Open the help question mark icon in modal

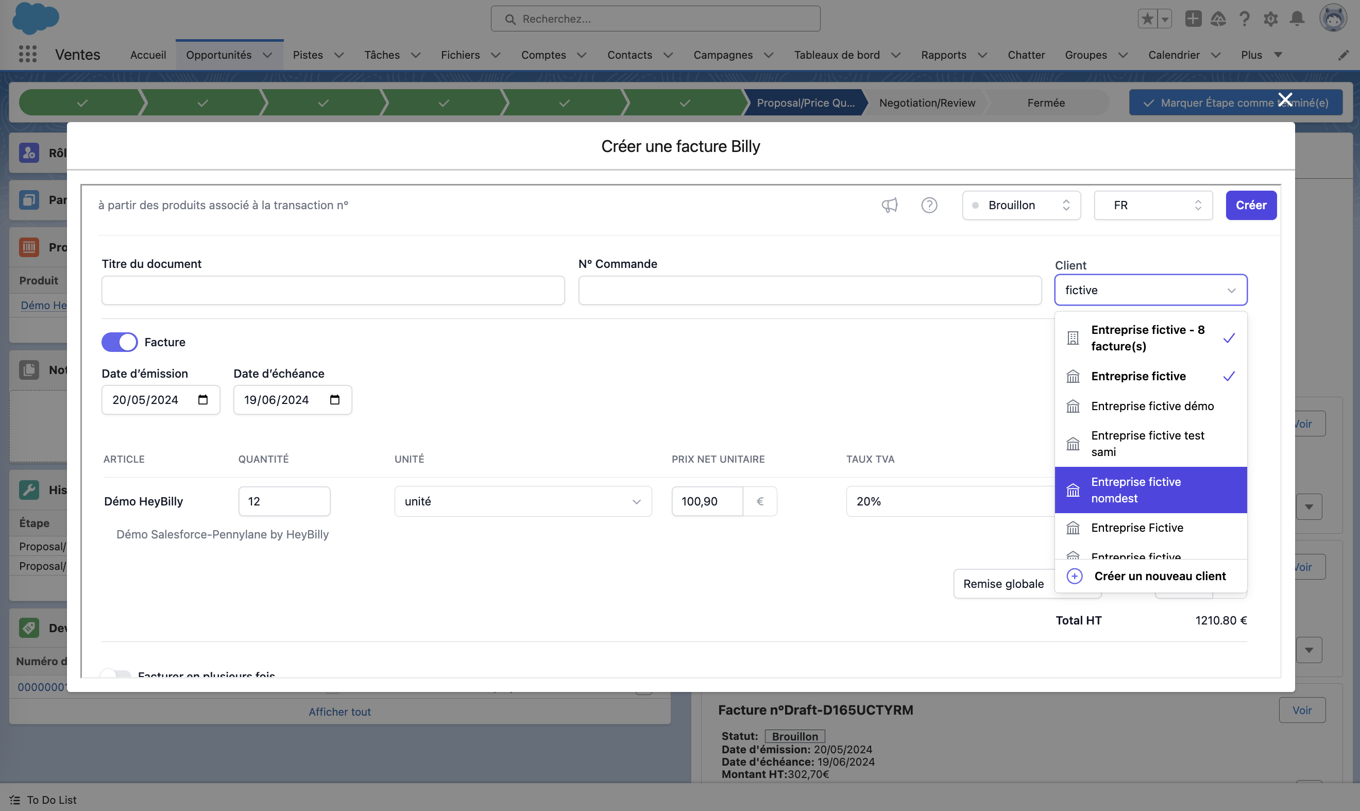(x=929, y=206)
